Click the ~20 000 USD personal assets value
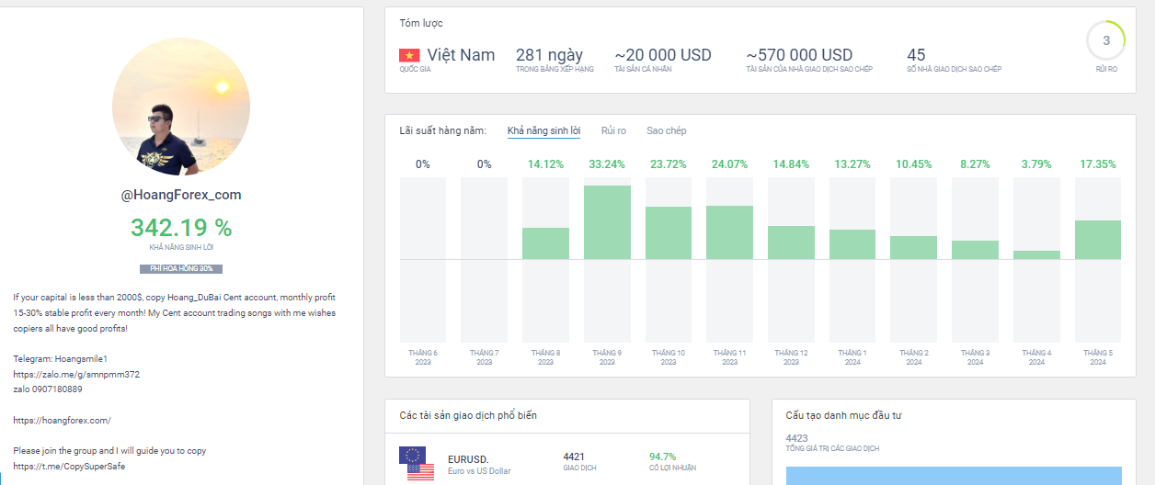1155x485 pixels. click(663, 55)
